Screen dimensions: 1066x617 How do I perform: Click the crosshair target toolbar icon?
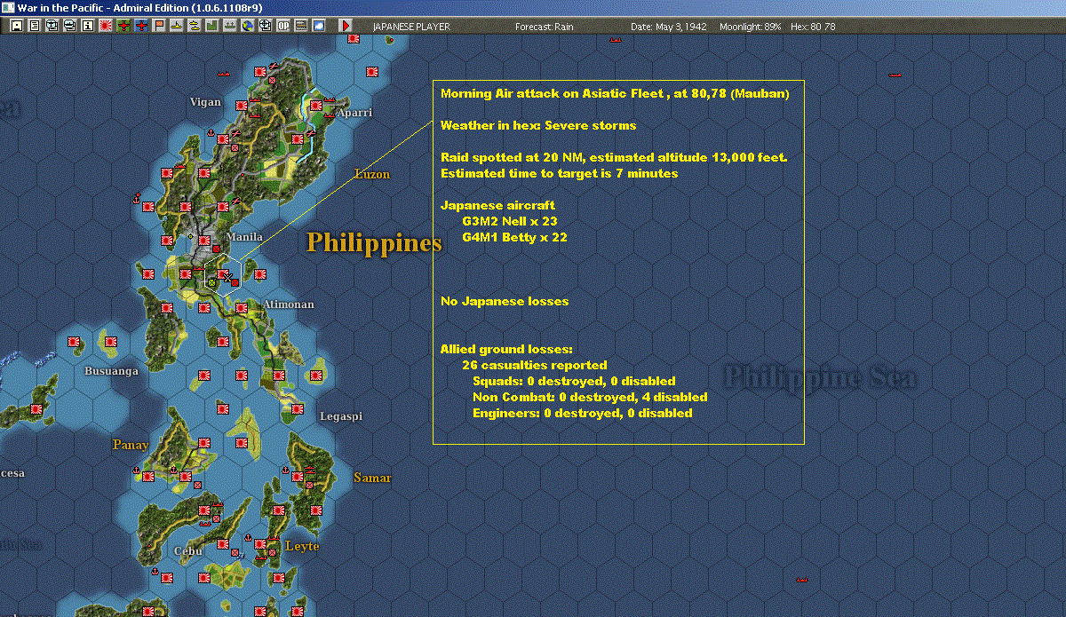265,26
